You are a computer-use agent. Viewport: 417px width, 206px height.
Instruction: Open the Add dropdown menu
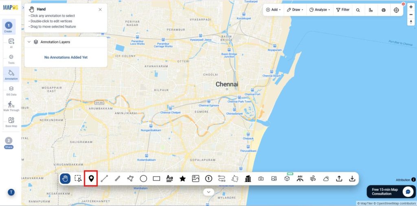click(x=273, y=10)
